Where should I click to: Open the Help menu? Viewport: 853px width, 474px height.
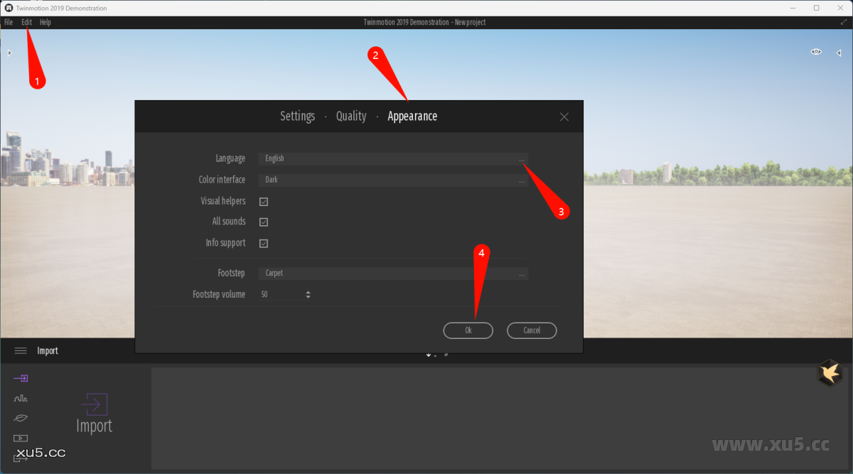click(45, 22)
